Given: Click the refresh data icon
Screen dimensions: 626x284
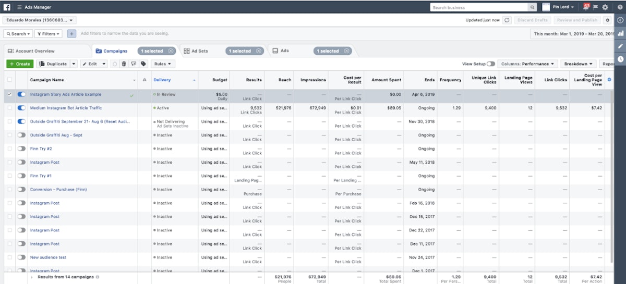Looking at the screenshot, I should (x=507, y=20).
